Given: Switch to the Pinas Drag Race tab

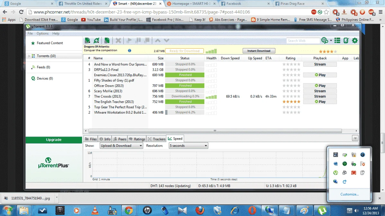Looking at the screenshot, I should (x=299, y=4).
